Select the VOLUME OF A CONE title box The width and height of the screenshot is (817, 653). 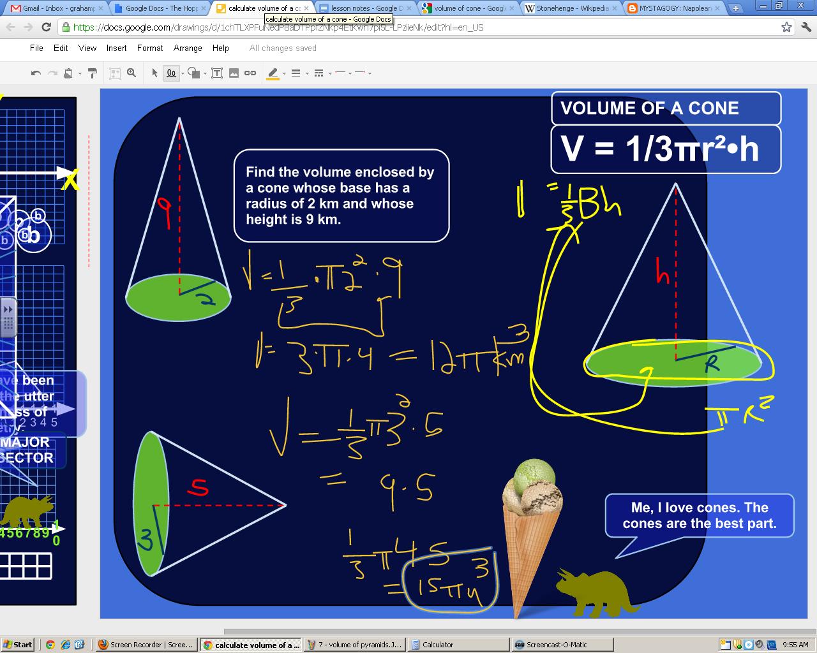pyautogui.click(x=666, y=108)
